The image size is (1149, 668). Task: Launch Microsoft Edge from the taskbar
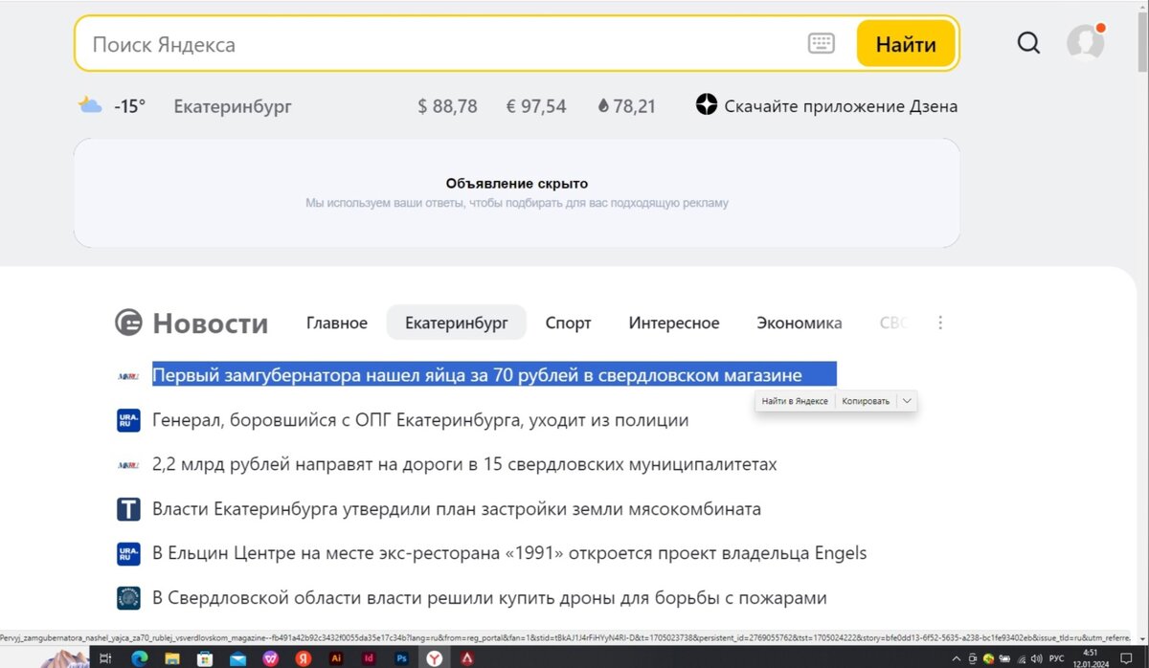140,658
